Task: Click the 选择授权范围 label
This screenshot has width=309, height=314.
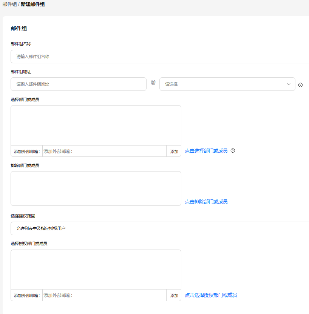Action: point(23,216)
